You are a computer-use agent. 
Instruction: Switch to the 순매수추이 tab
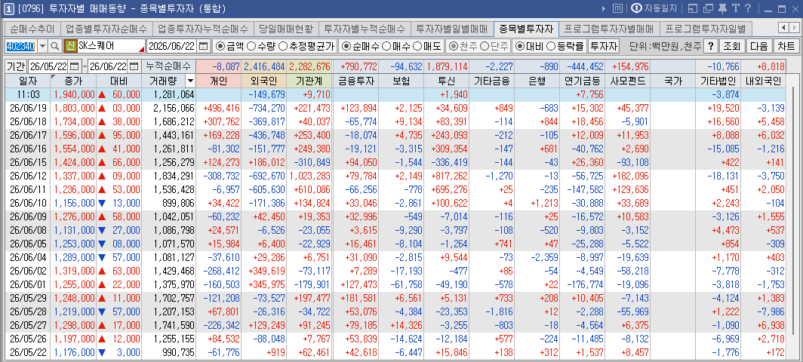(32, 28)
